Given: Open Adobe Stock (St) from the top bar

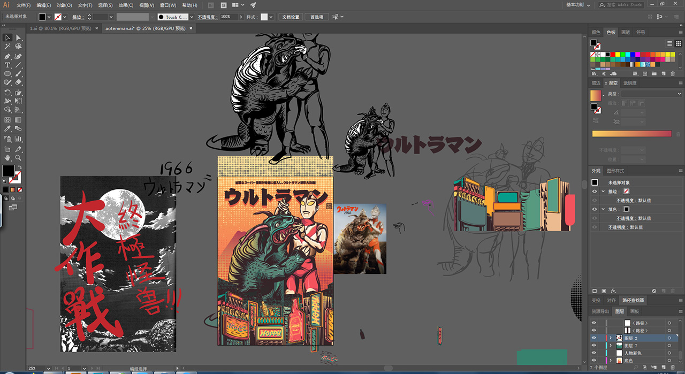Looking at the screenshot, I should tap(223, 5).
